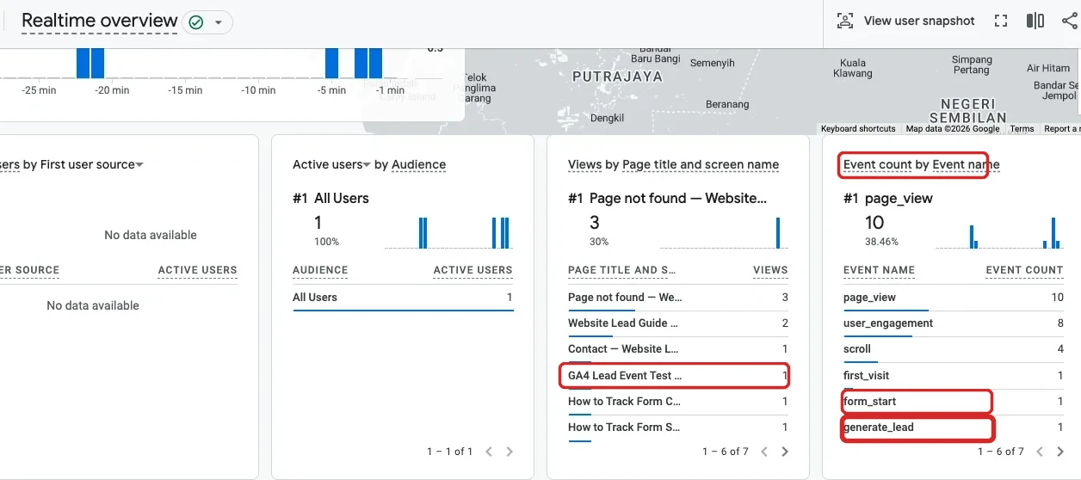The image size is (1081, 480).
Task: Select the Contact — Website L... row
Action: tap(678, 349)
